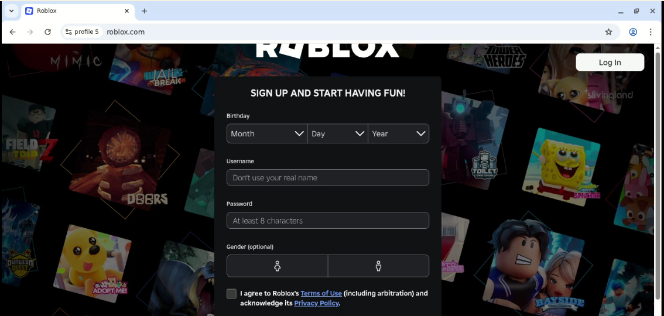Restore the browser window size
The width and height of the screenshot is (664, 316).
click(x=636, y=12)
